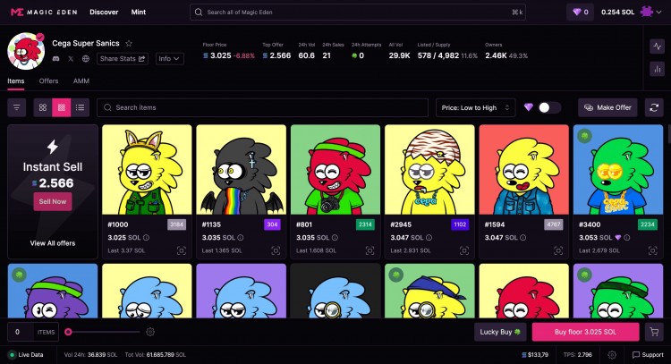Open the #1000 NFT thumbnail

(x=147, y=169)
